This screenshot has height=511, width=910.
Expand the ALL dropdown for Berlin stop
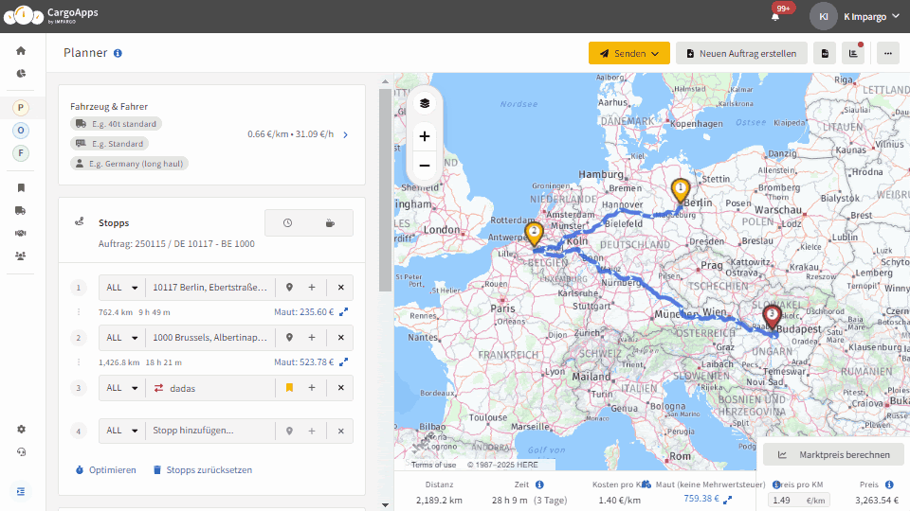122,288
